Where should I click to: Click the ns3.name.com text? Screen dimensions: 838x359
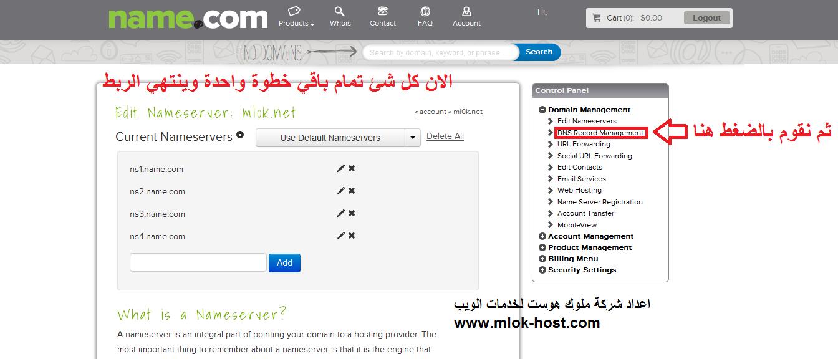click(x=157, y=214)
